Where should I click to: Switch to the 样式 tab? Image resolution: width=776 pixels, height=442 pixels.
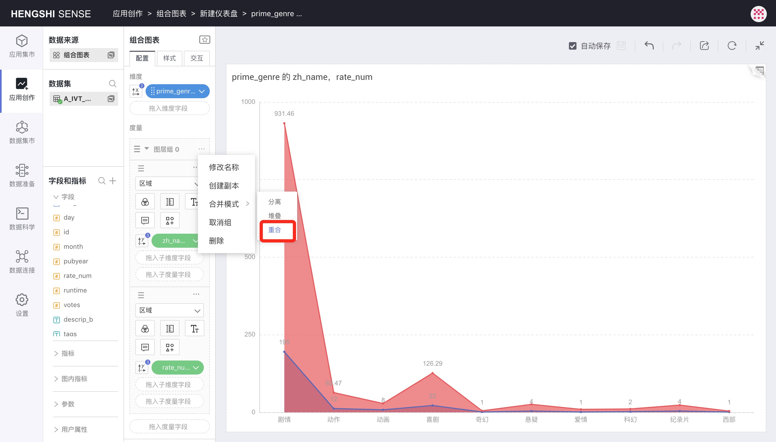pyautogui.click(x=169, y=58)
